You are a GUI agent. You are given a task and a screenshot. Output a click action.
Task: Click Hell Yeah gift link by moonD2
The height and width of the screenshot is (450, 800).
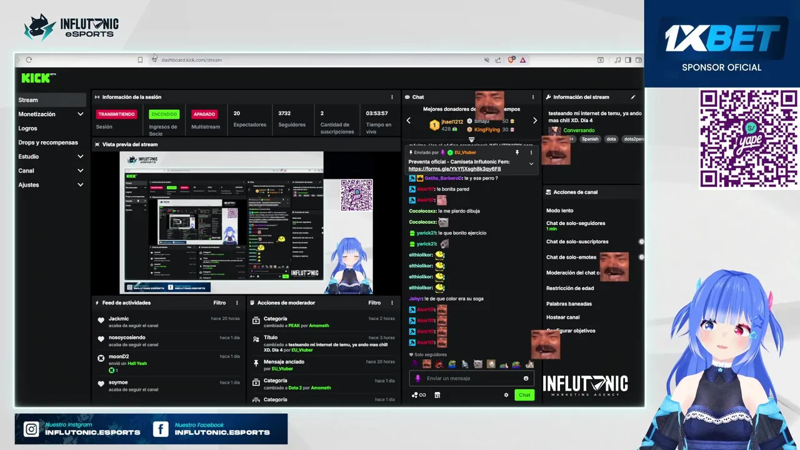137,363
